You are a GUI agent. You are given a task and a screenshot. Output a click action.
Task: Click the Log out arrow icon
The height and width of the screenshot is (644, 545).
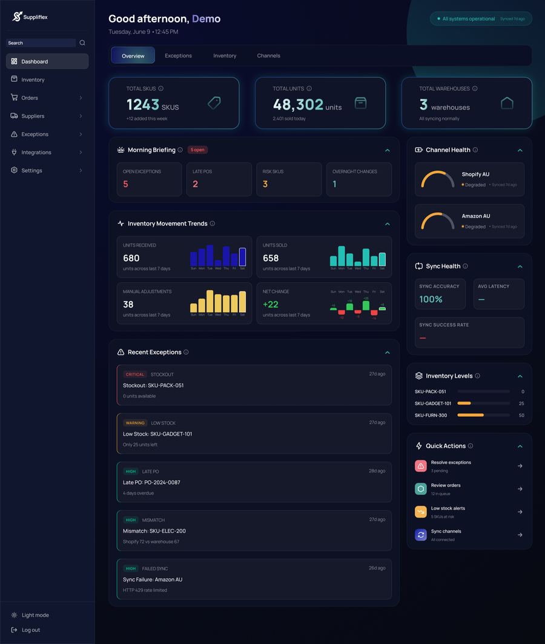pos(14,629)
